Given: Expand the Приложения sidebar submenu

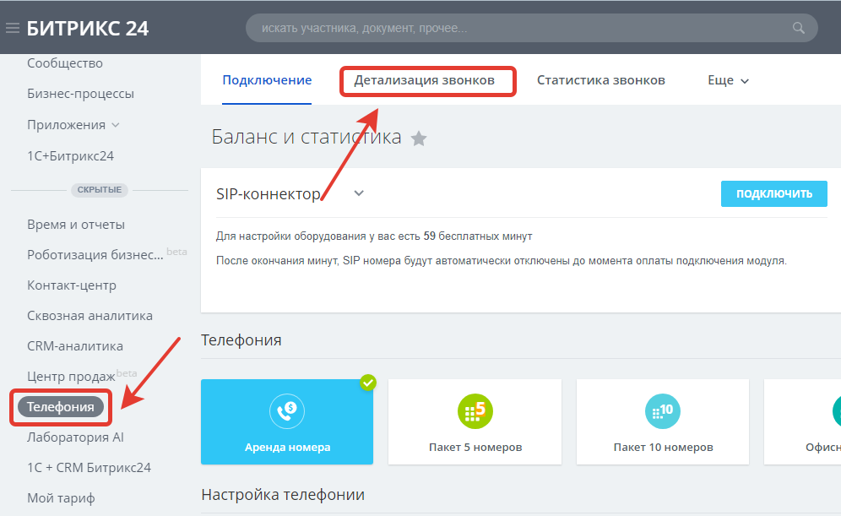Looking at the screenshot, I should click(115, 125).
